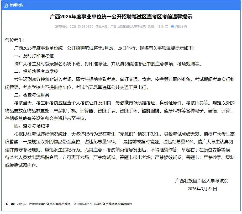
Task: Click the greeting 各位考生：
Action: (15, 40)
